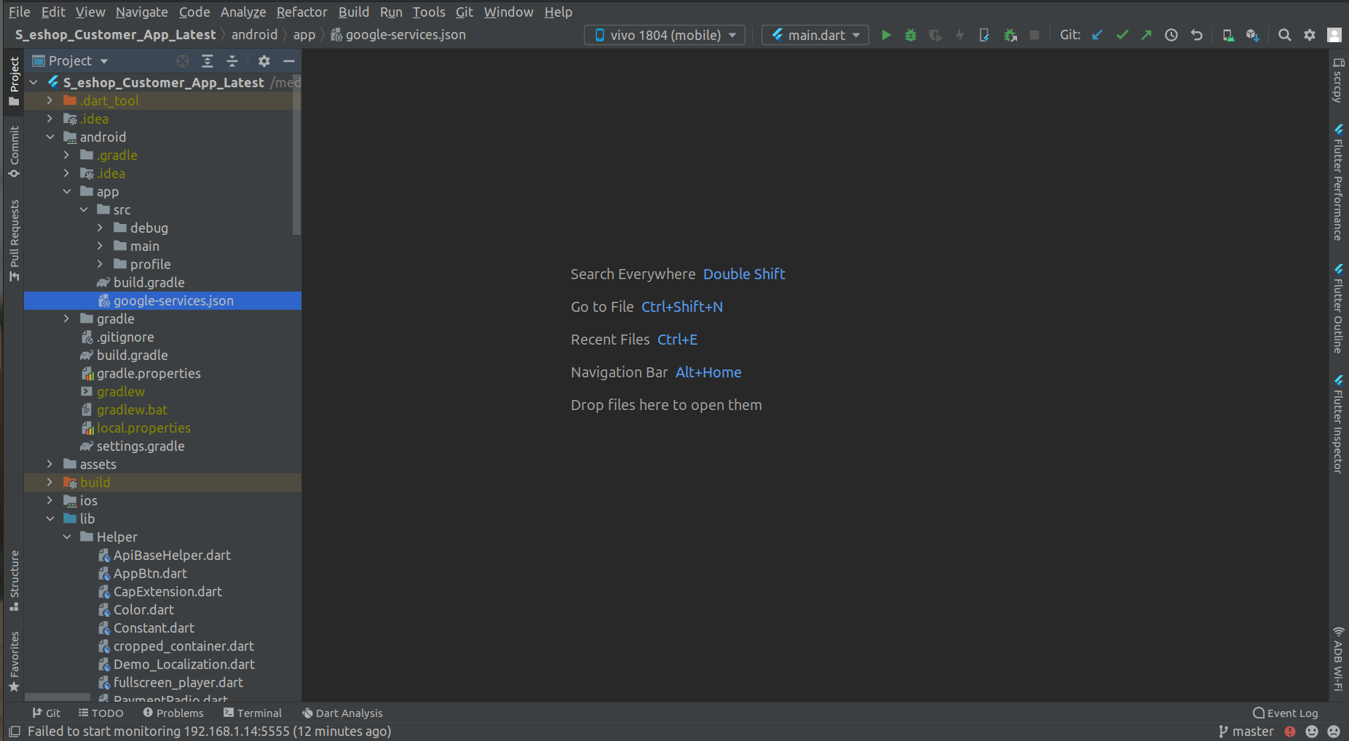Screen dimensions: 1349x741
Task: Start debugging with the green bug icon
Action: [x=910, y=35]
